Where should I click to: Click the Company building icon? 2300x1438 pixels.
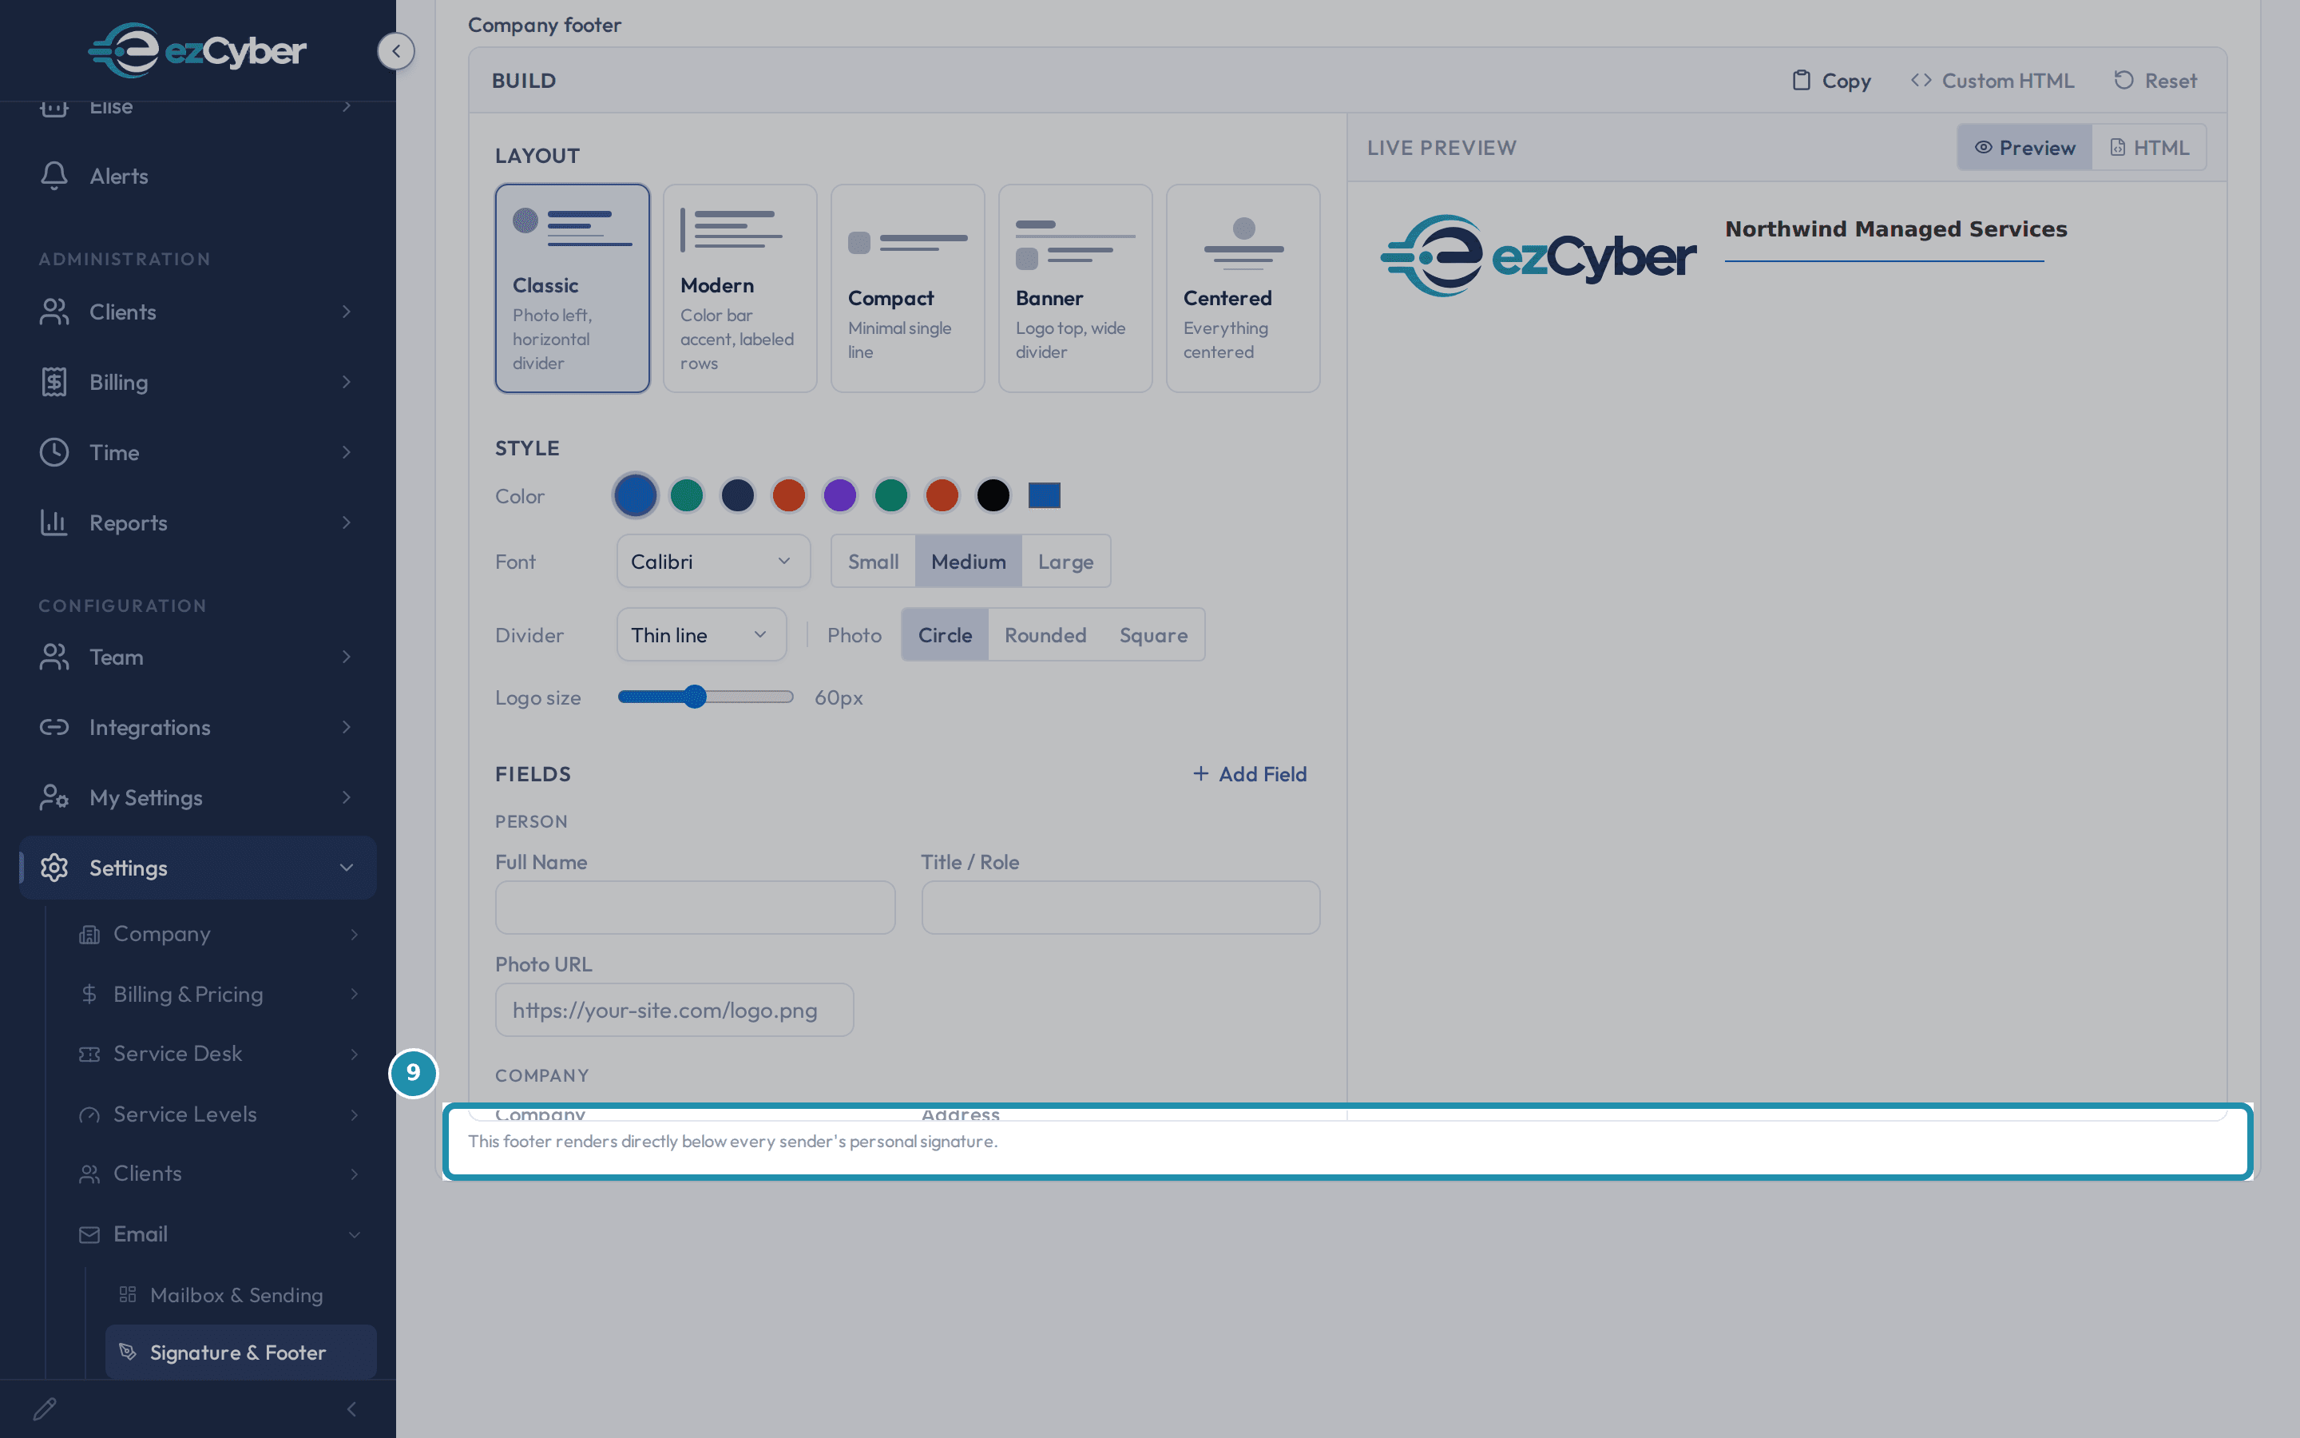[89, 935]
